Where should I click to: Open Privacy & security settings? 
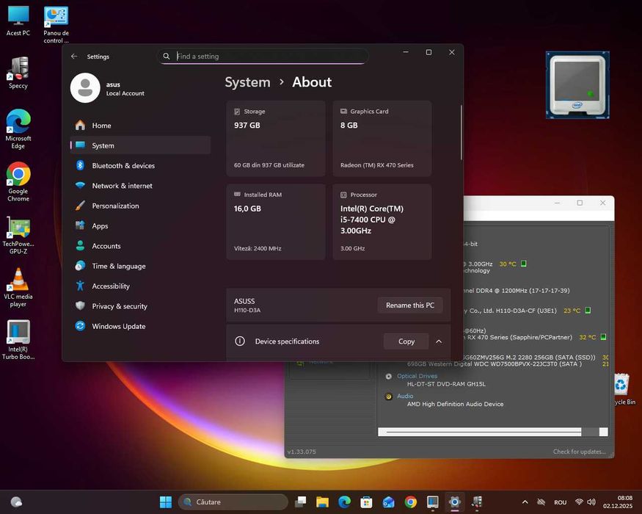click(x=119, y=306)
